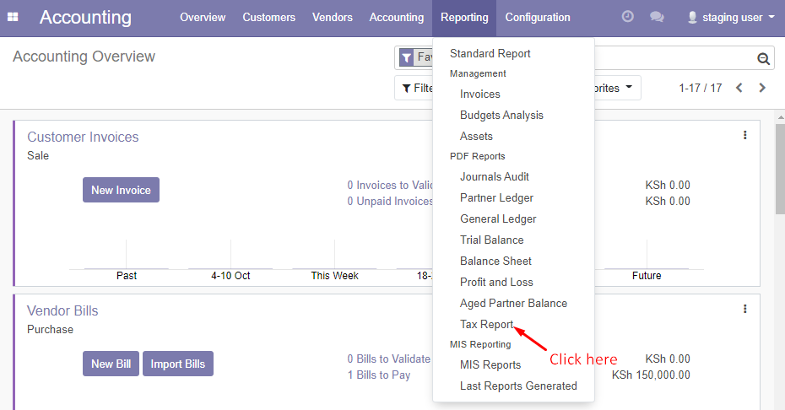Open the Configuration menu
This screenshot has height=410, width=785.
point(538,18)
